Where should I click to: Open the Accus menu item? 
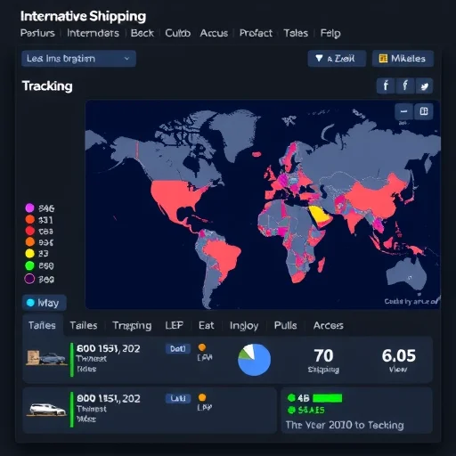point(214,33)
